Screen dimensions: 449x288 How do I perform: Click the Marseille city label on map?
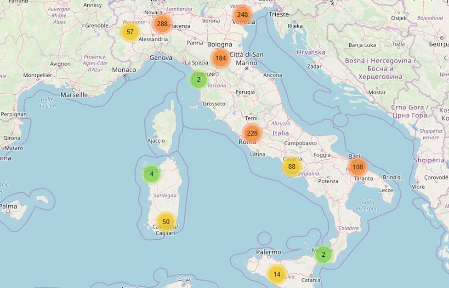pyautogui.click(x=74, y=95)
